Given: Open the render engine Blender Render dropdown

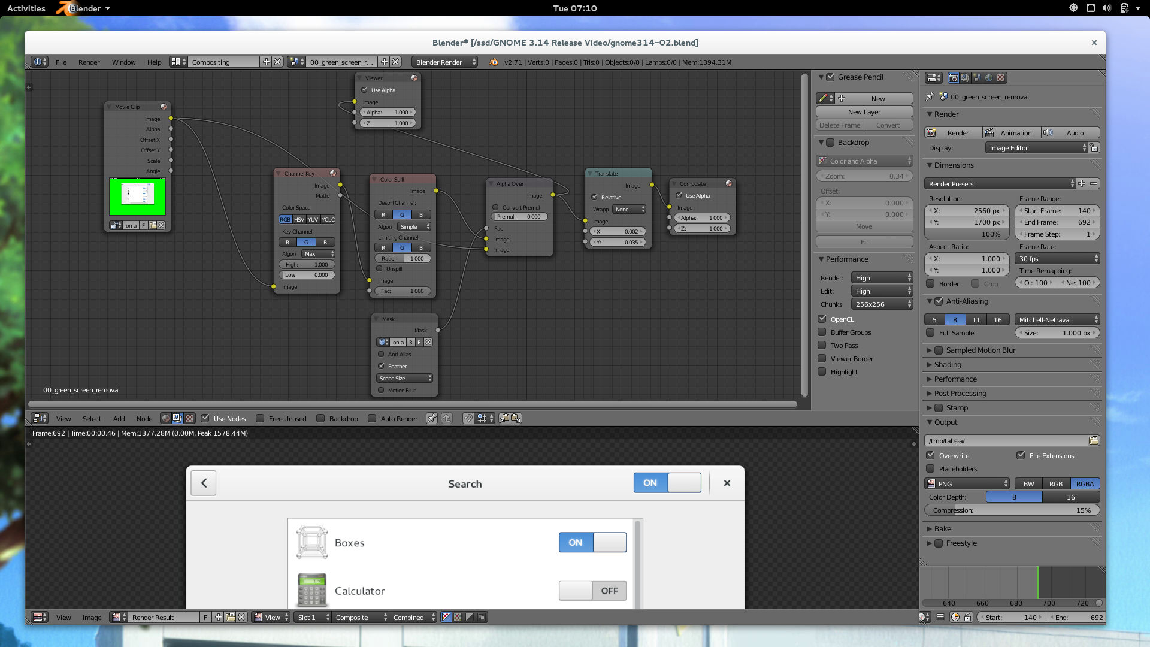Looking at the screenshot, I should (445, 62).
